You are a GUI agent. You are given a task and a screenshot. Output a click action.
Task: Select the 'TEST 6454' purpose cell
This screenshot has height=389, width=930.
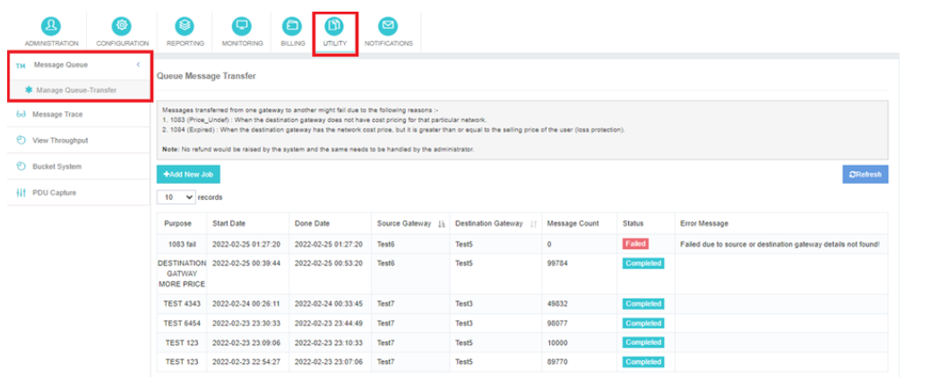(x=182, y=324)
